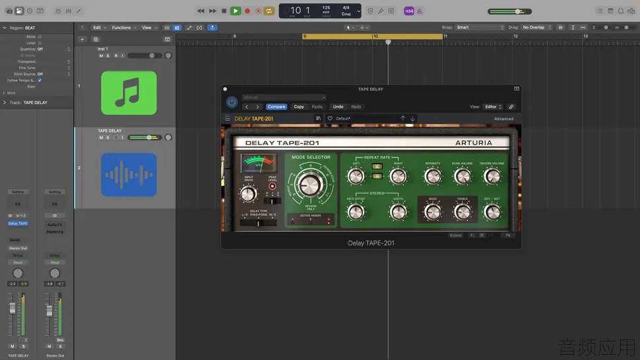The height and width of the screenshot is (360, 640).
Task: Open the Quantize Off popup
Action: (53, 49)
